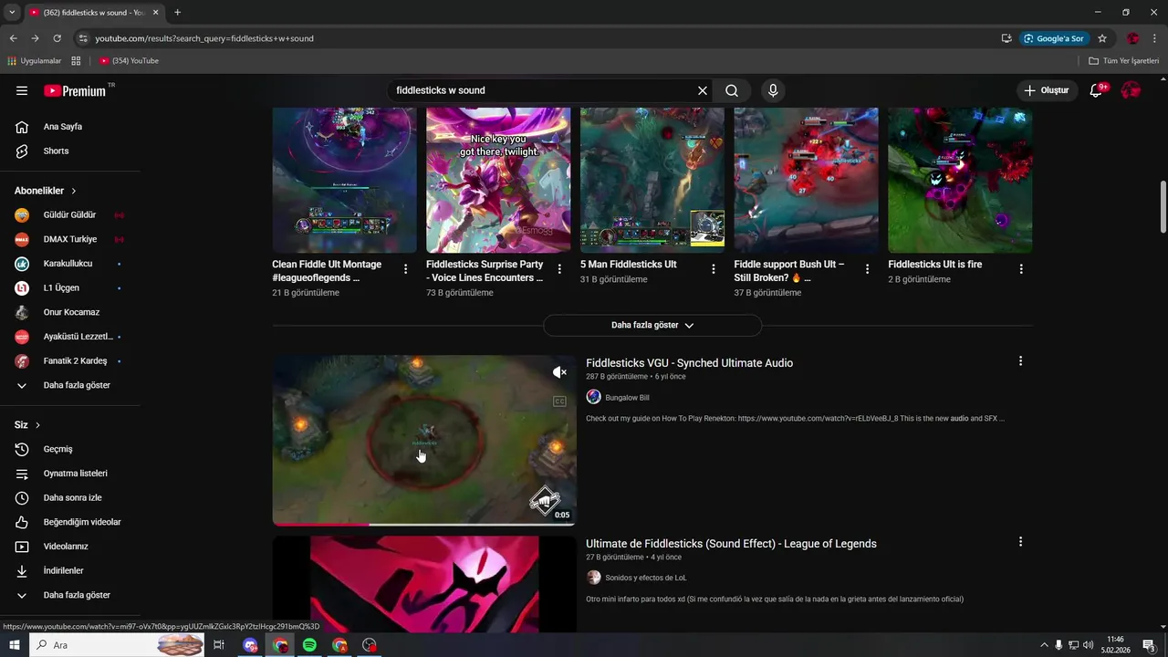Open options for 5 Man Fiddlesticks Ult short
The image size is (1168, 657).
(x=714, y=269)
